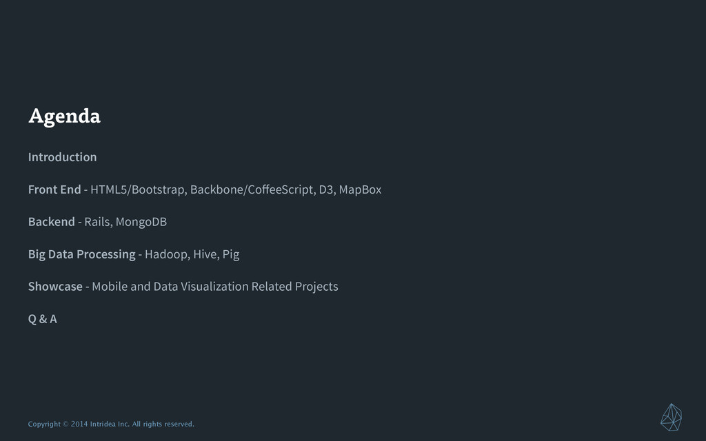The height and width of the screenshot is (441, 706).
Task: Click the Backend bold label
Action: pos(51,222)
